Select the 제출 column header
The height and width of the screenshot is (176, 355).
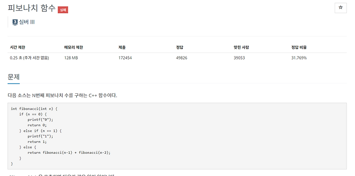point(122,47)
